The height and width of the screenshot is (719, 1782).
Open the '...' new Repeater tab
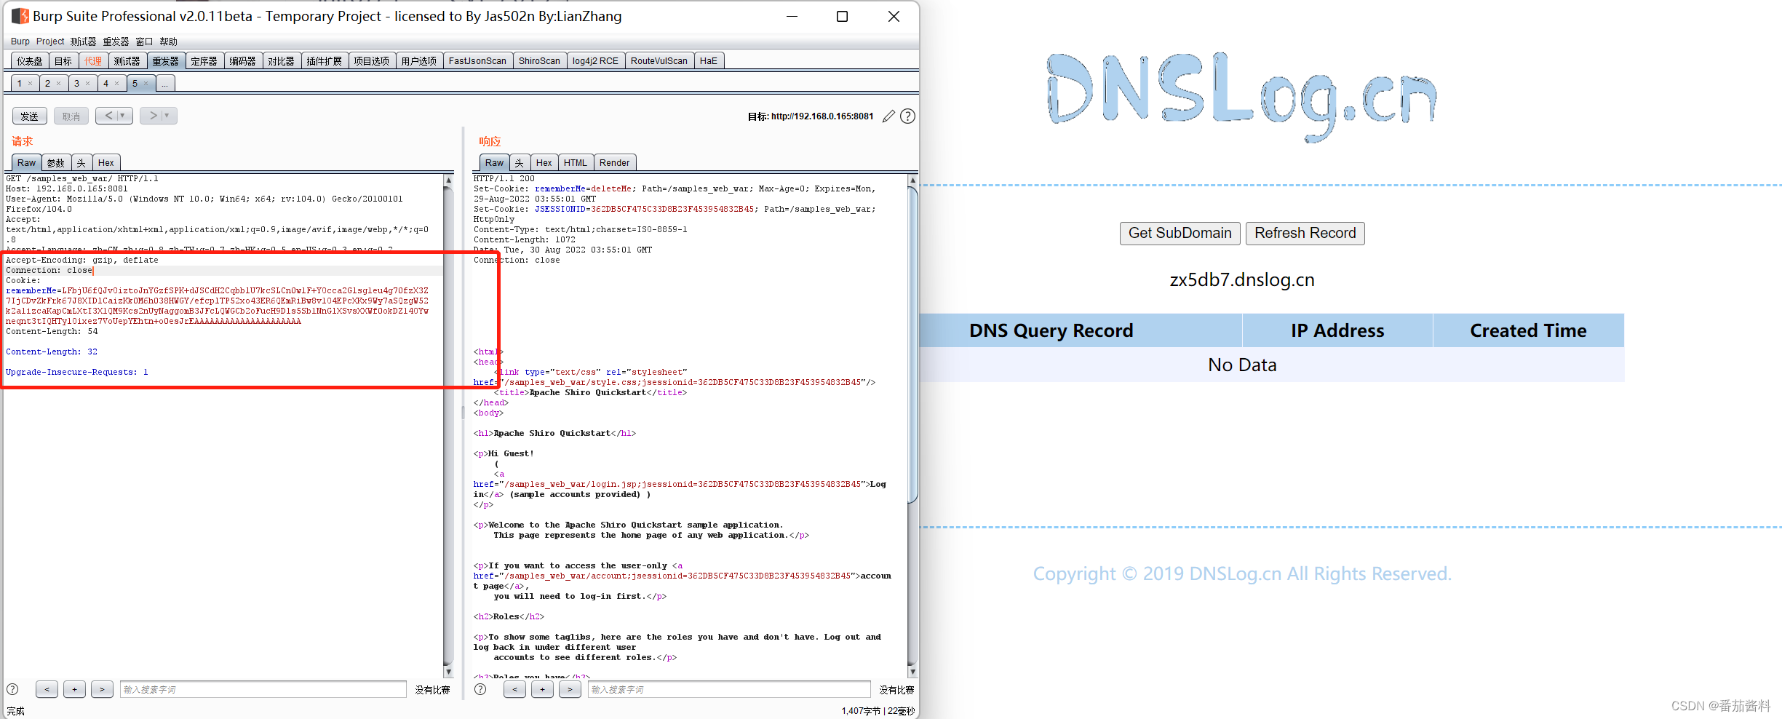coord(164,84)
